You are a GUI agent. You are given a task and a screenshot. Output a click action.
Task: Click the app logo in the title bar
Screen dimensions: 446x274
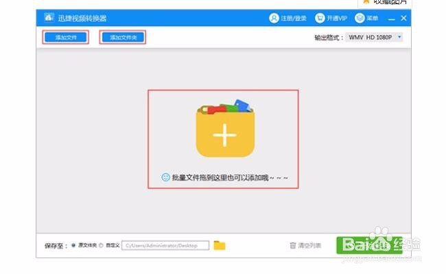pos(49,18)
